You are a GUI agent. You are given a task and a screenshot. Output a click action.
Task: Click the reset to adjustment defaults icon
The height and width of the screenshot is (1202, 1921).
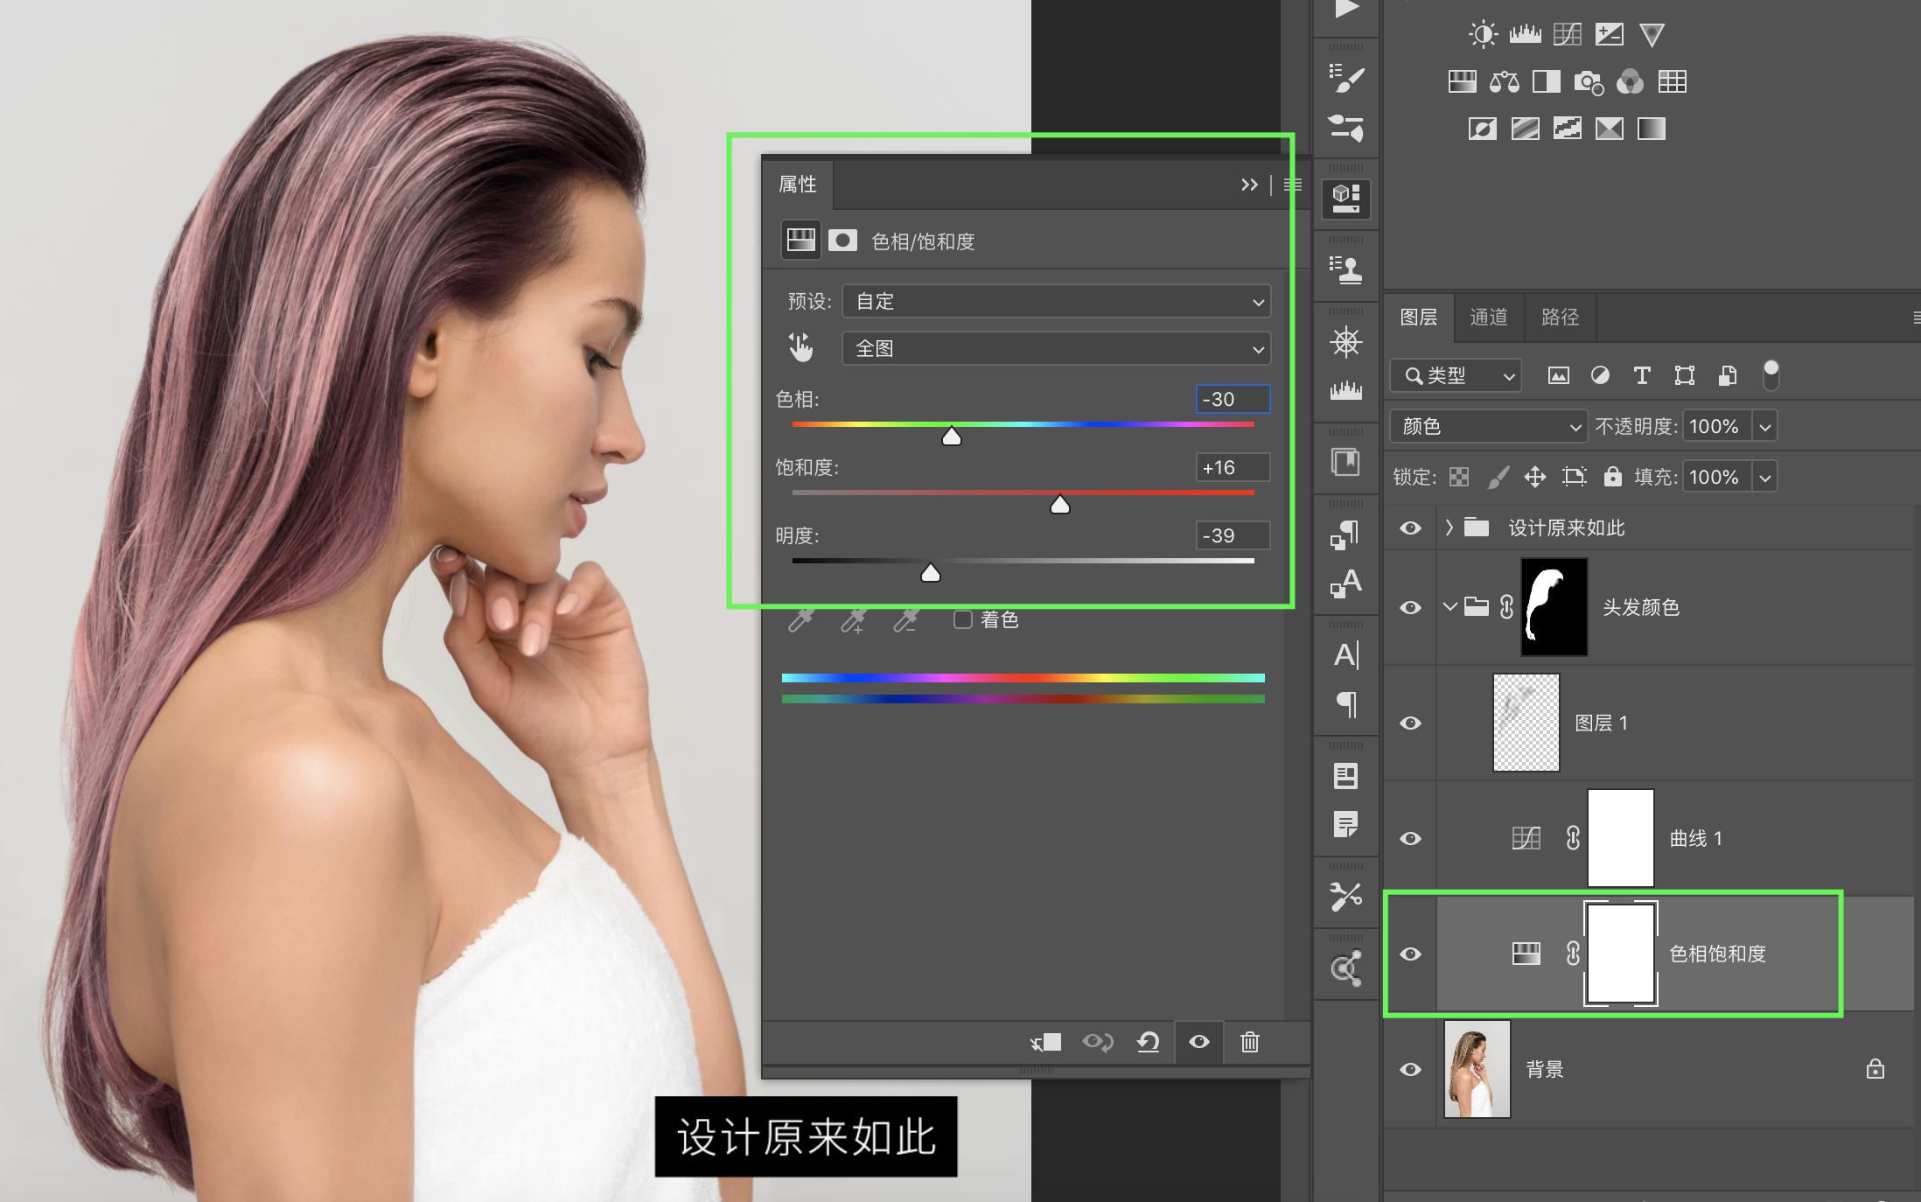[1148, 1042]
